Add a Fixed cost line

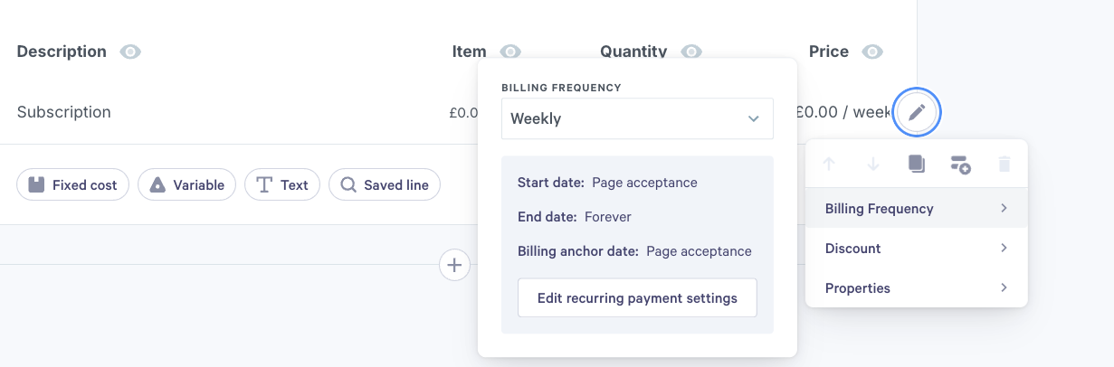click(x=73, y=184)
